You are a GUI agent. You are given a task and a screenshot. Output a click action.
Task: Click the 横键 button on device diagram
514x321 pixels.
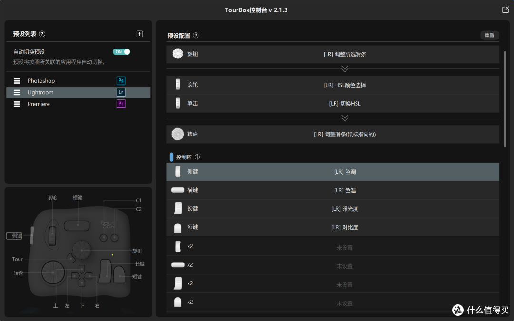point(77,225)
